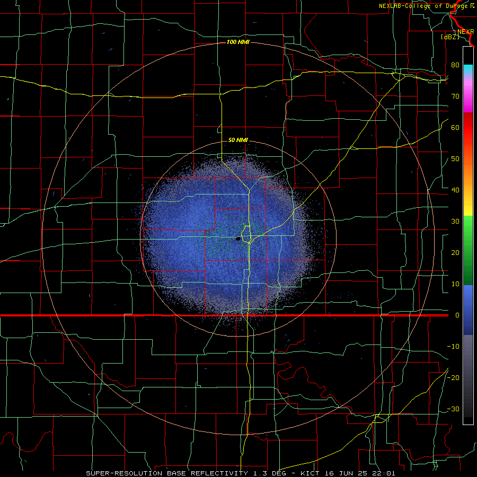The image size is (477, 477).
Task: Click the 70 value on the dBZ scale
Action: pyautogui.click(x=455, y=96)
